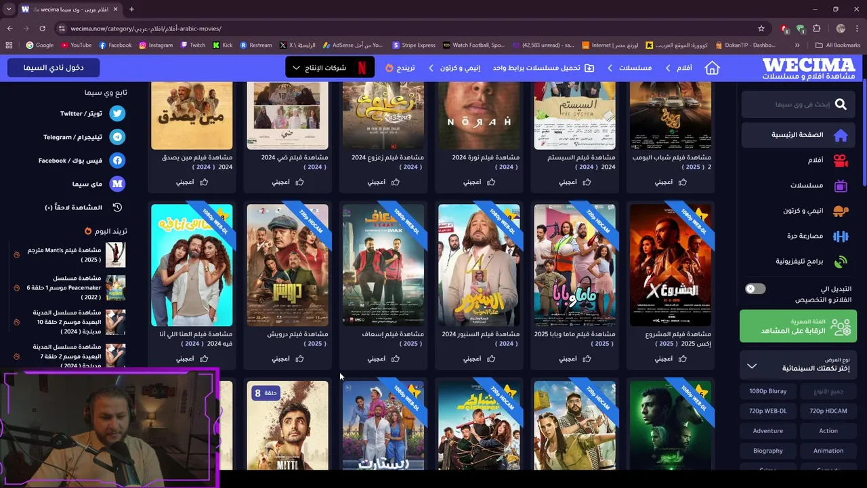This screenshot has height=488, width=867.
Task: Open a new Chrome tab
Action: [131, 9]
